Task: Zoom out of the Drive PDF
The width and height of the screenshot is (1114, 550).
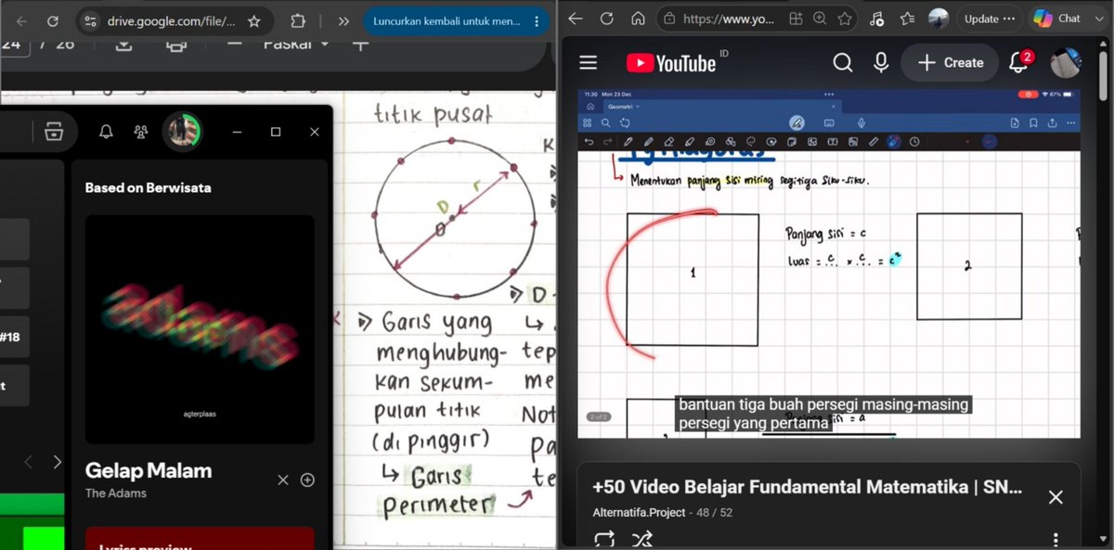Action: [x=235, y=45]
